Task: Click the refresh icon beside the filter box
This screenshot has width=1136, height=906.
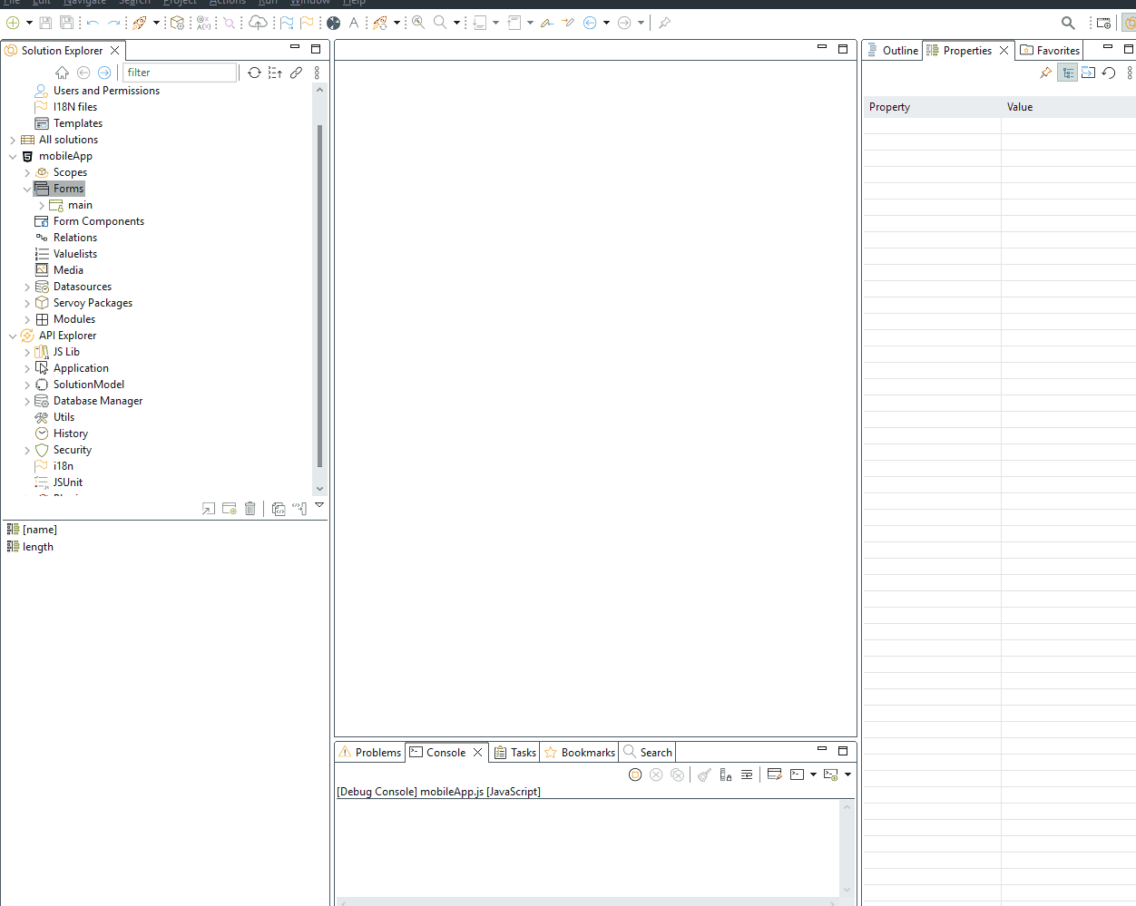Action: pos(254,73)
